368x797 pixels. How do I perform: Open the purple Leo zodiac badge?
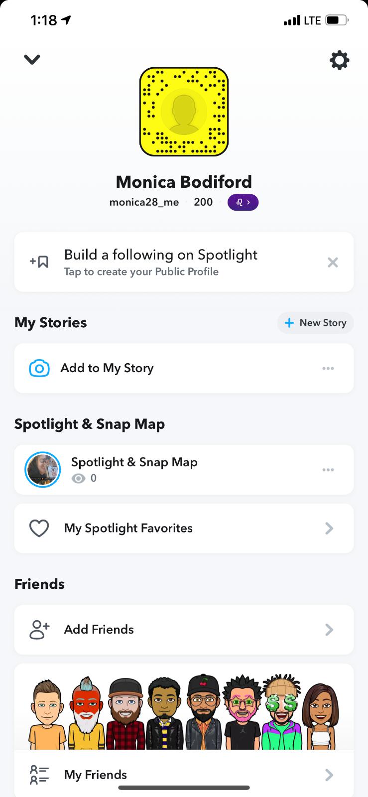tap(243, 202)
